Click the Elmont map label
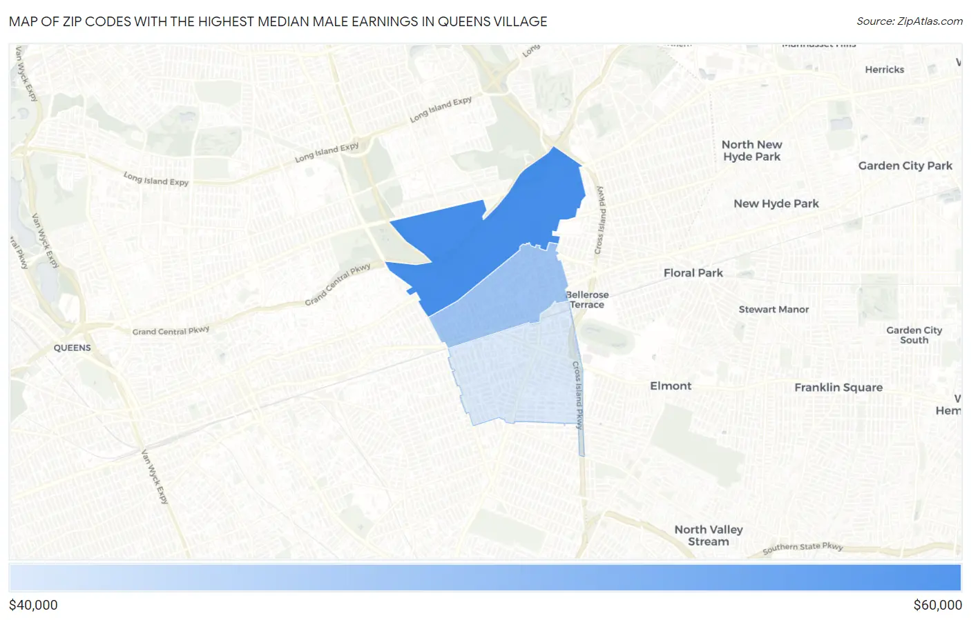The image size is (971, 620). (671, 386)
